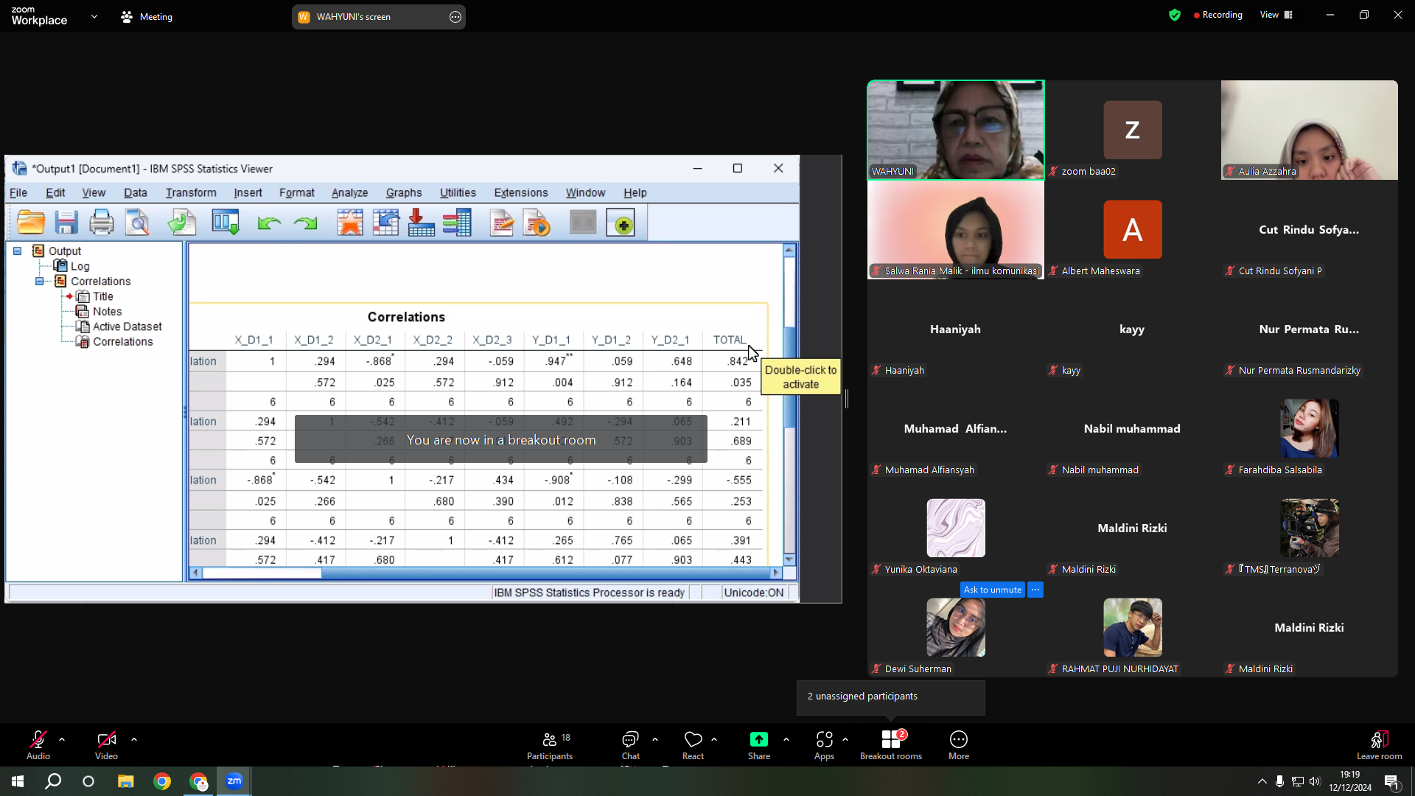
Task: Select Aulia Azzahra video thumbnail
Action: coord(1310,130)
